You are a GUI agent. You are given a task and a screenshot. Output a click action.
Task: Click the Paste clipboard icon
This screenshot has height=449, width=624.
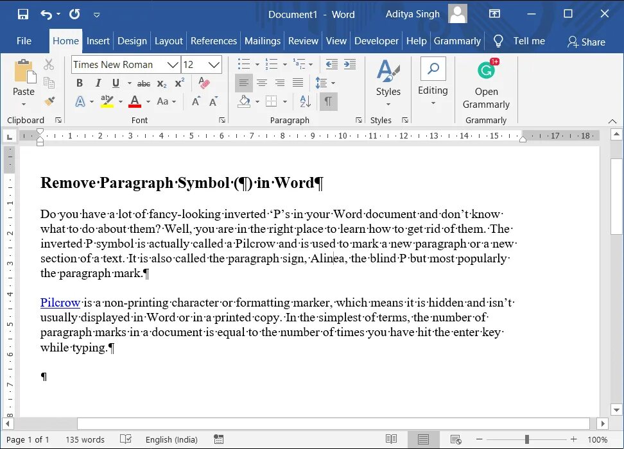24,72
